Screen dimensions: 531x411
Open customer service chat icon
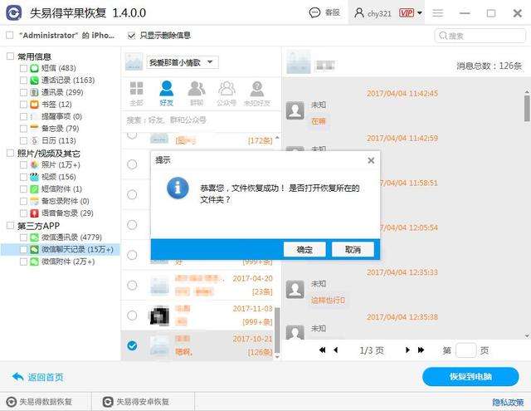click(x=314, y=13)
